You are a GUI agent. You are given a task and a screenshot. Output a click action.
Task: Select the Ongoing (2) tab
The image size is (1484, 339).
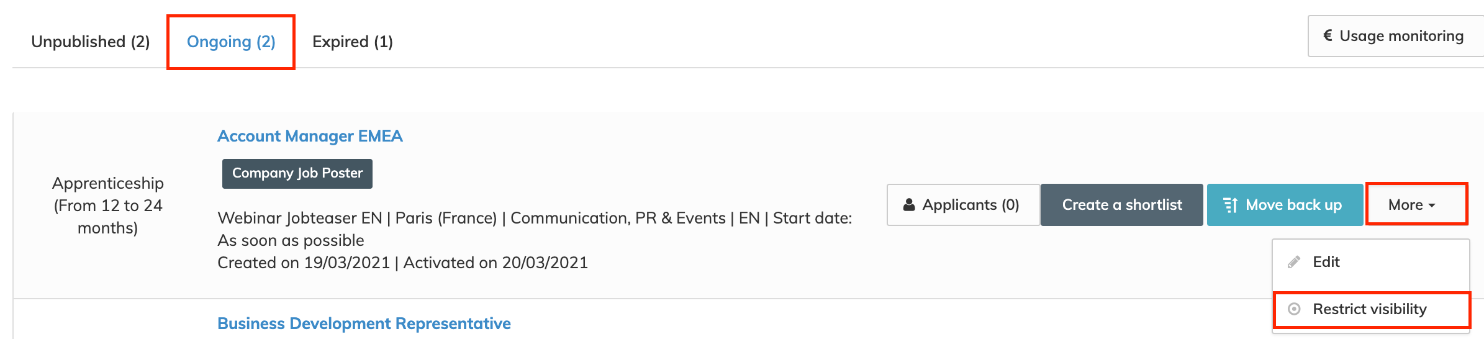(231, 42)
